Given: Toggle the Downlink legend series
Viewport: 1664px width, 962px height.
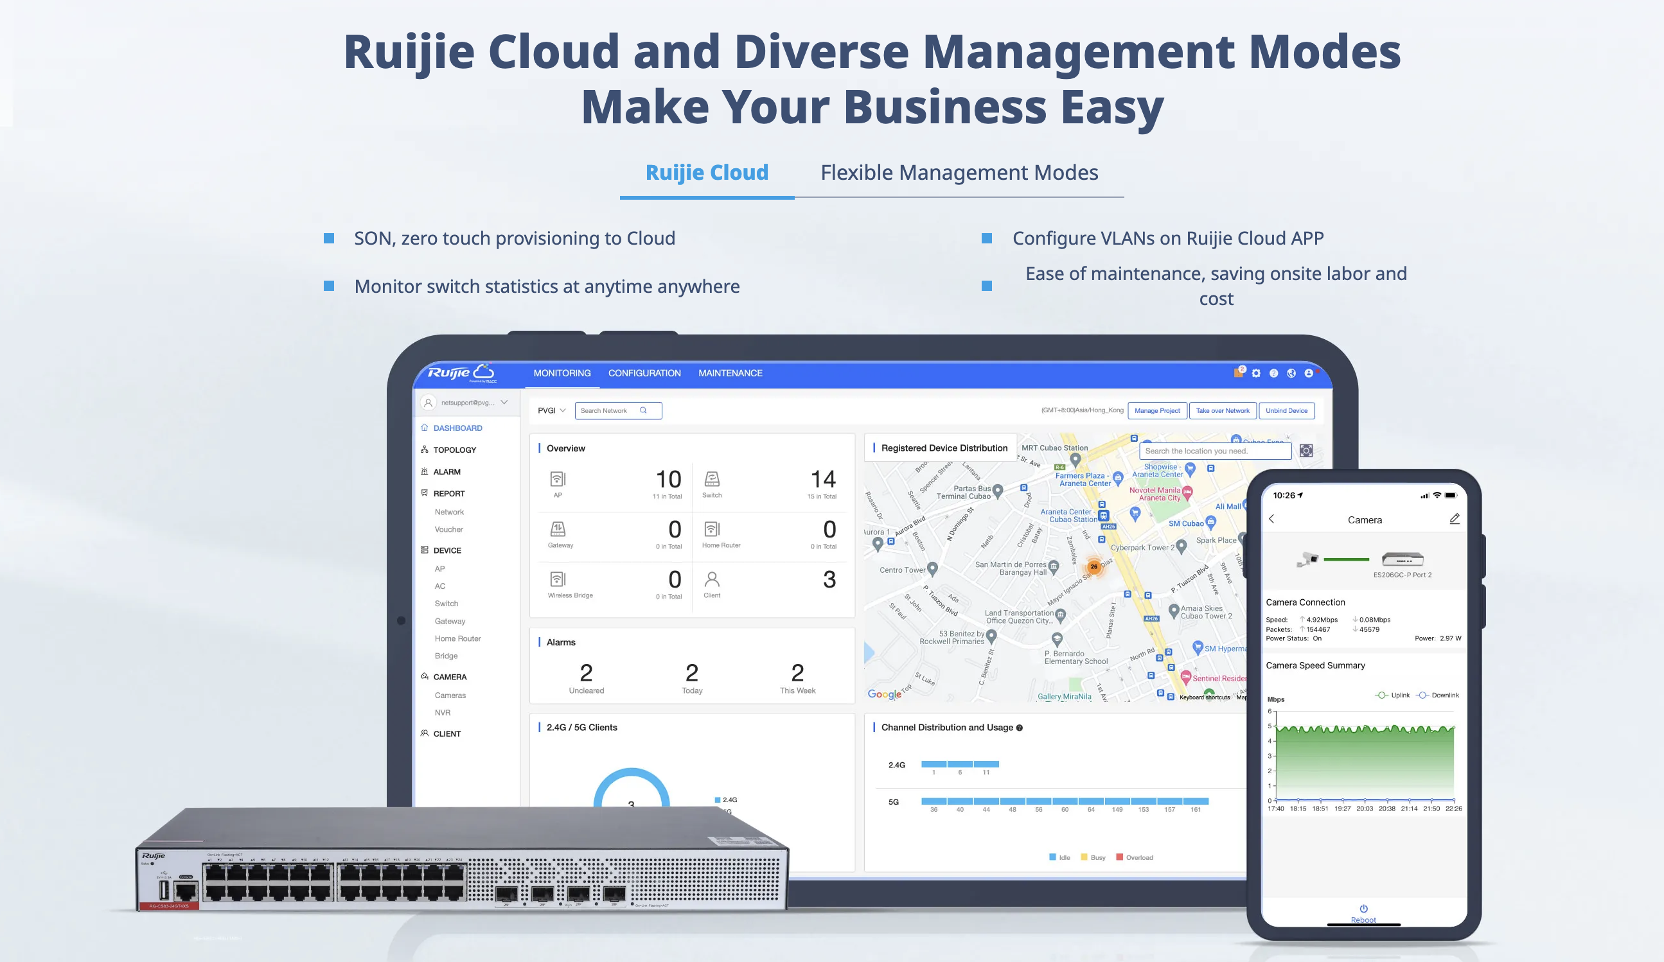Looking at the screenshot, I should point(1437,695).
